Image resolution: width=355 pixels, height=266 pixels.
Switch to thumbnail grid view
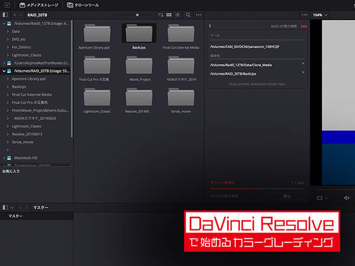169,15
